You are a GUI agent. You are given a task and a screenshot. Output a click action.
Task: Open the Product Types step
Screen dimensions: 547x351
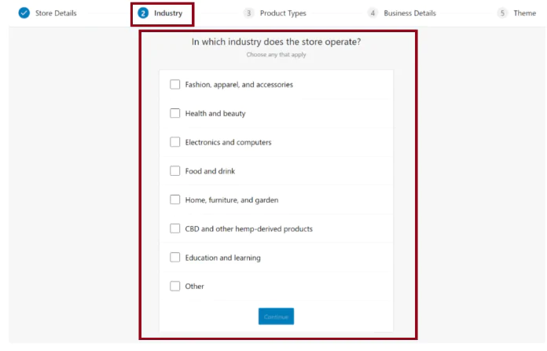point(283,13)
